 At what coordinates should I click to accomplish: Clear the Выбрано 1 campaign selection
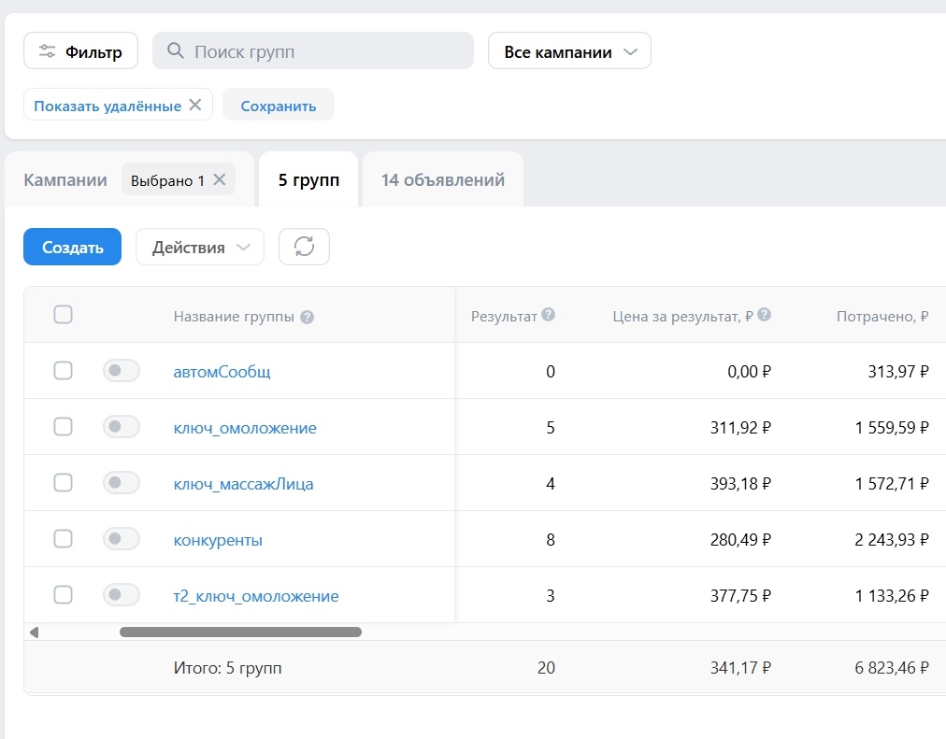(220, 179)
